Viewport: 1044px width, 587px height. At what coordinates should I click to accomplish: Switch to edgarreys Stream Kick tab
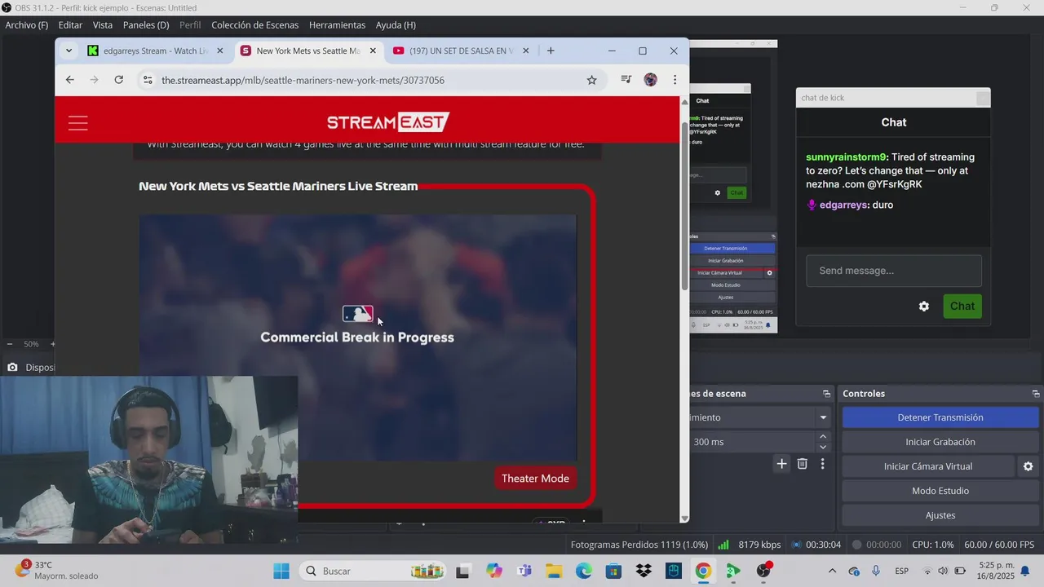click(x=152, y=51)
